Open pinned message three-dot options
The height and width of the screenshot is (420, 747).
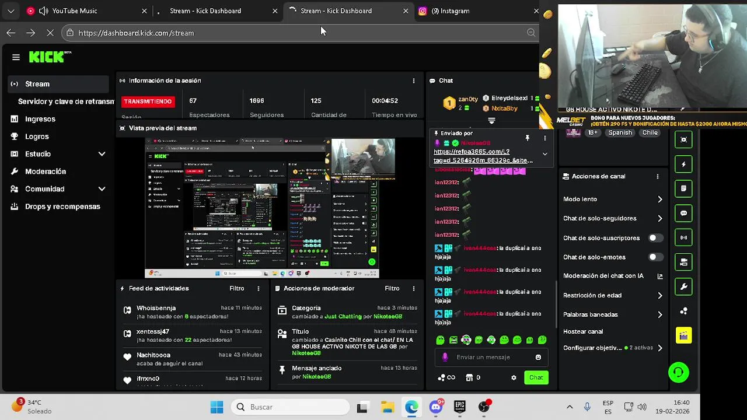pos(545,138)
